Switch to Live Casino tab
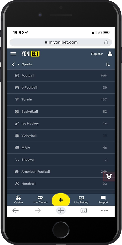Screen dimensions: 122x245 point(40,200)
